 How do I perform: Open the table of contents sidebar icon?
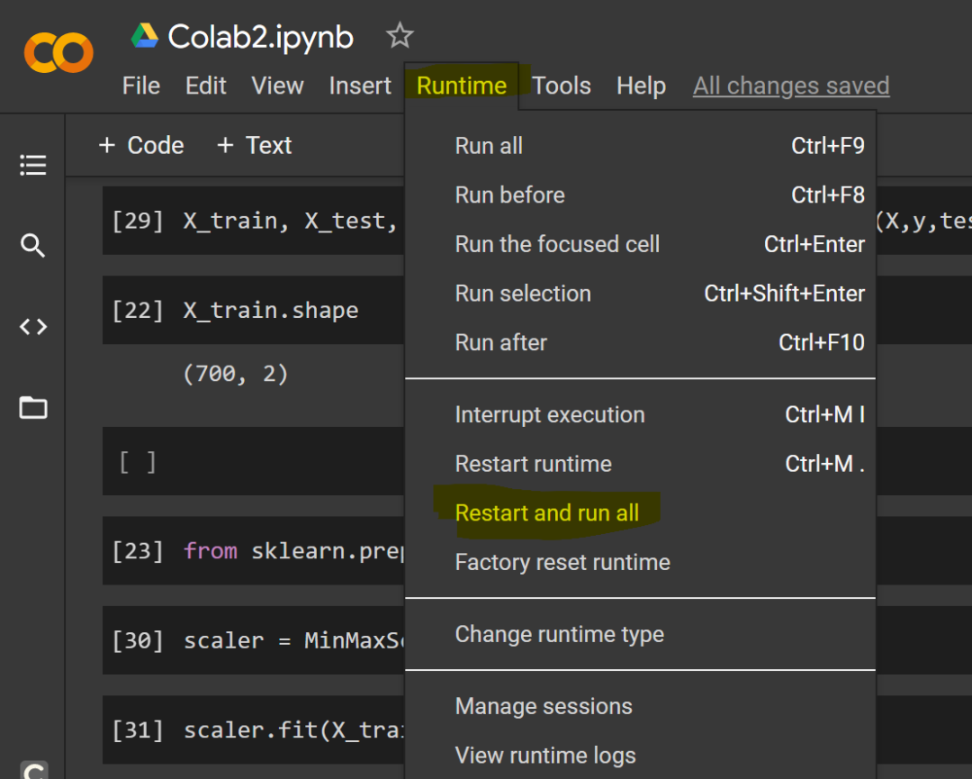[x=33, y=165]
